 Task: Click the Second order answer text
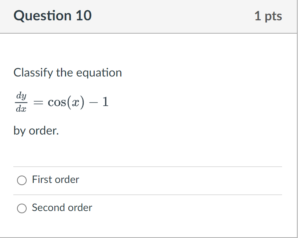click(x=62, y=208)
